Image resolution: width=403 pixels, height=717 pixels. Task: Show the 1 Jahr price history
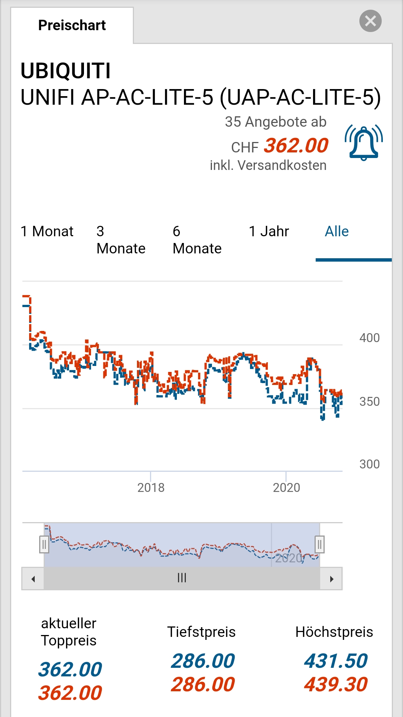(269, 231)
